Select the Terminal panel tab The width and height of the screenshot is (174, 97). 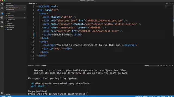[x=44, y=65]
